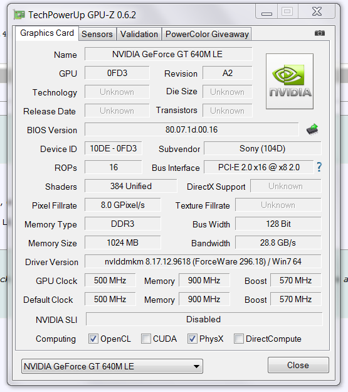The width and height of the screenshot is (348, 392).
Task: Click the GPU Clock value 500 MHz
Action: pyautogui.click(x=110, y=281)
